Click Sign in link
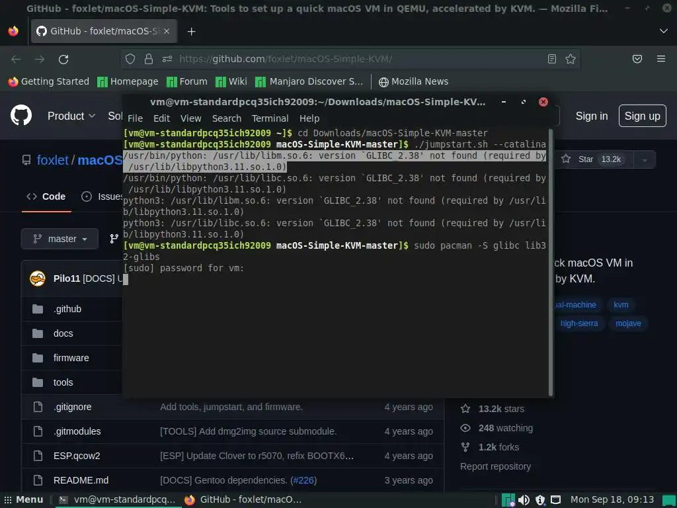This screenshot has width=677, height=508. (x=592, y=116)
